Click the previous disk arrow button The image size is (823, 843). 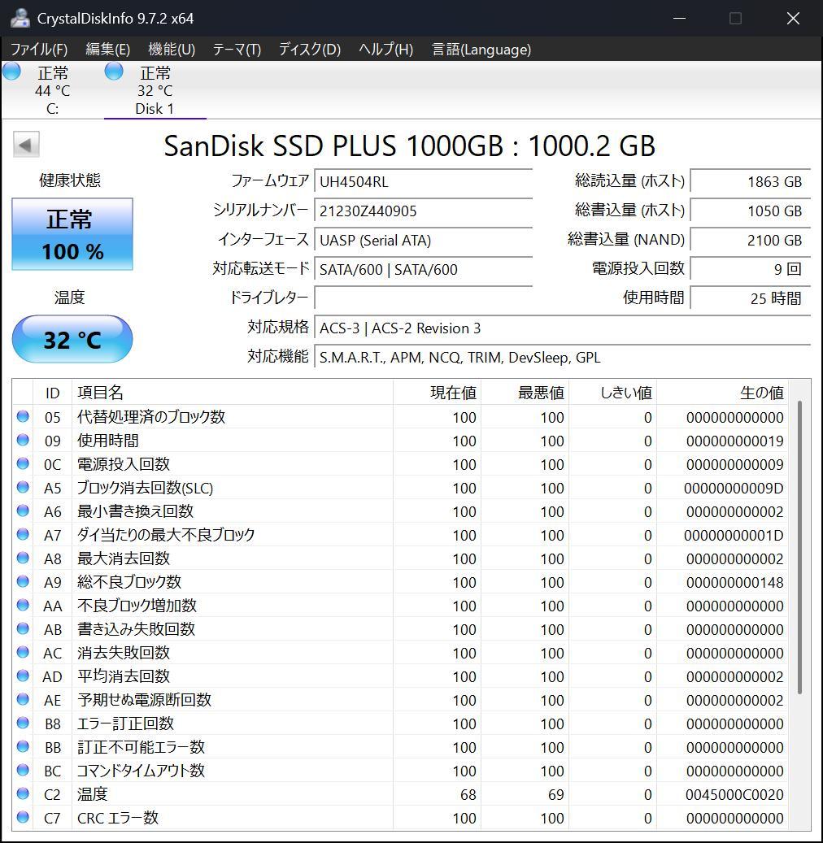(x=26, y=144)
